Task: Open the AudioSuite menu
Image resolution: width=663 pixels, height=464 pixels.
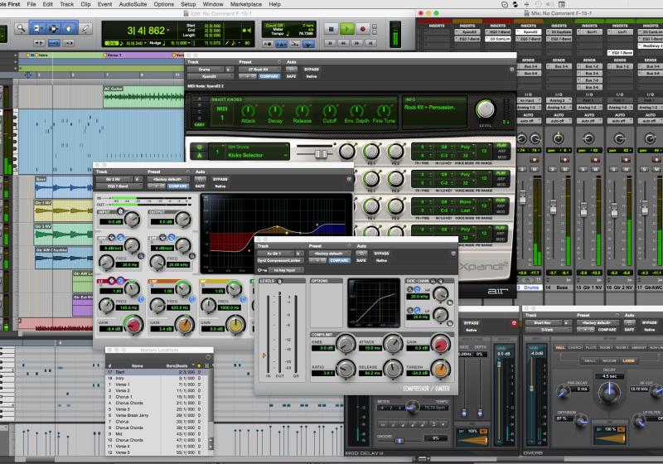Action: 133,4
